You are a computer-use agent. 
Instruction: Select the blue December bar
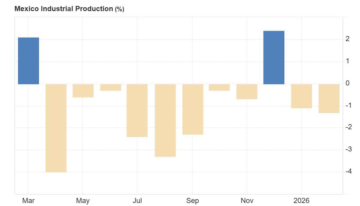coord(274,58)
